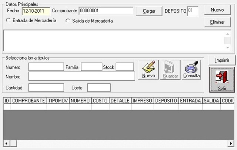This screenshot has height=150, width=237.
Task: Click the Cantidad input field
Action: 46,87
